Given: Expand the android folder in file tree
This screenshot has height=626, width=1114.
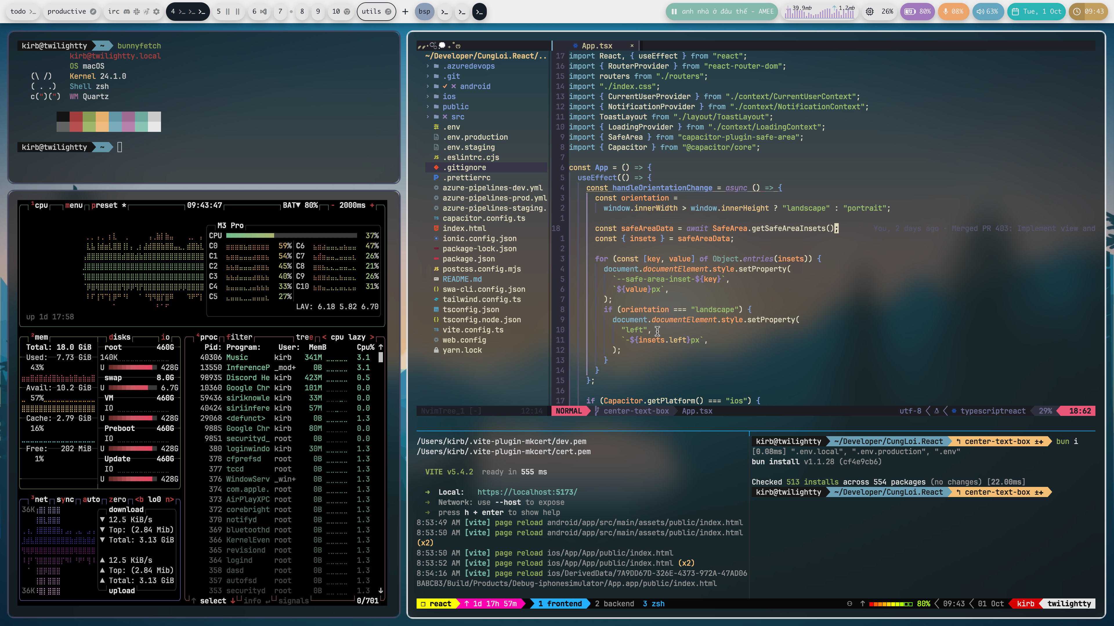Looking at the screenshot, I should pyautogui.click(x=458, y=86).
